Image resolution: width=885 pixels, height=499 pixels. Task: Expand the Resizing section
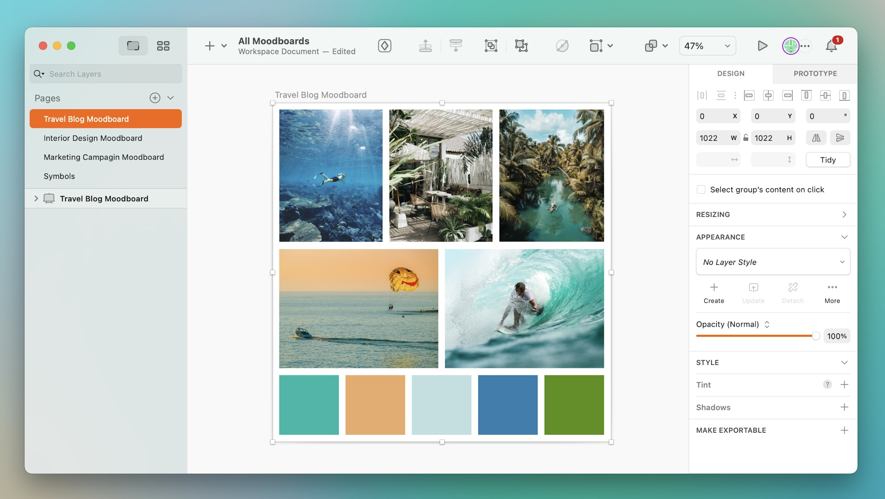(x=844, y=214)
